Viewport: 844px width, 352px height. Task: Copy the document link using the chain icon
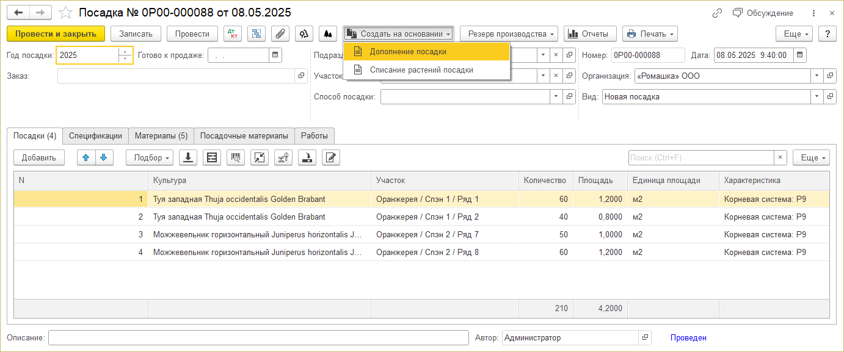point(718,13)
